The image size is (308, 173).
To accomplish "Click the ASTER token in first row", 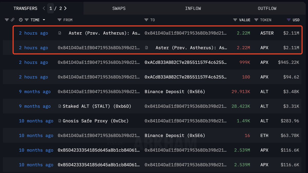I will [267, 33].
